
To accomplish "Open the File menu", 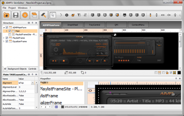I will click(x=4, y=8).
